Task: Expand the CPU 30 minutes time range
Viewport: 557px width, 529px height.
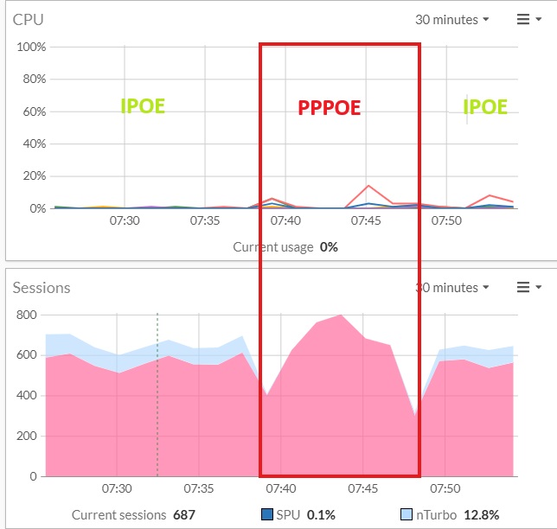Action: pyautogui.click(x=452, y=20)
